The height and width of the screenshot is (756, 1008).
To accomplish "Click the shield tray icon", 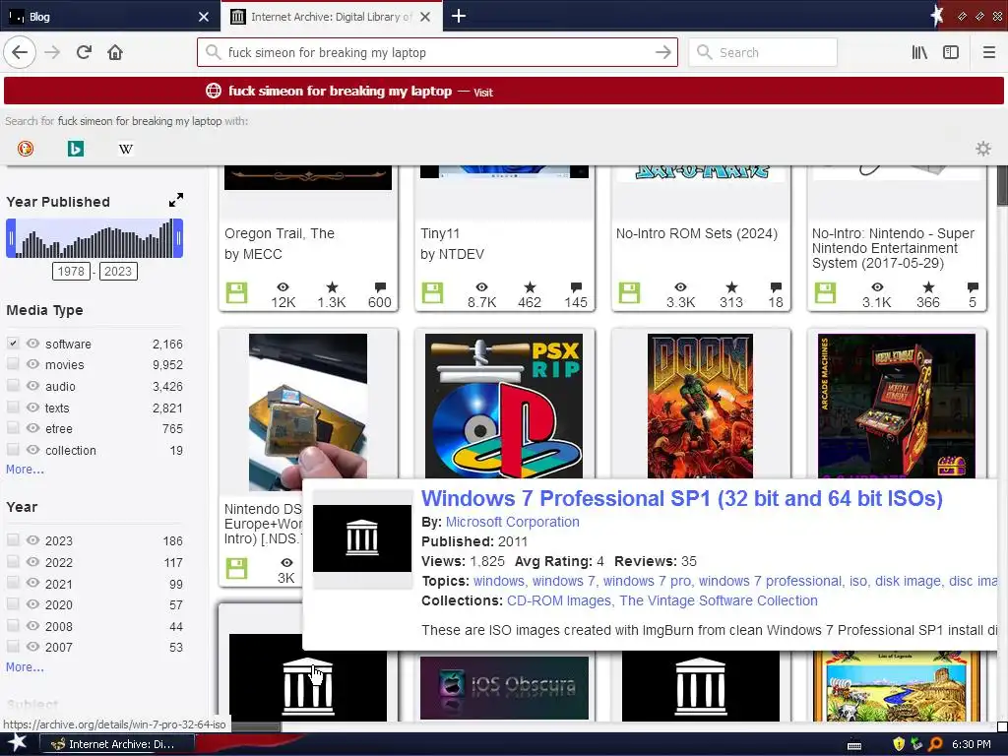I will coord(898,744).
